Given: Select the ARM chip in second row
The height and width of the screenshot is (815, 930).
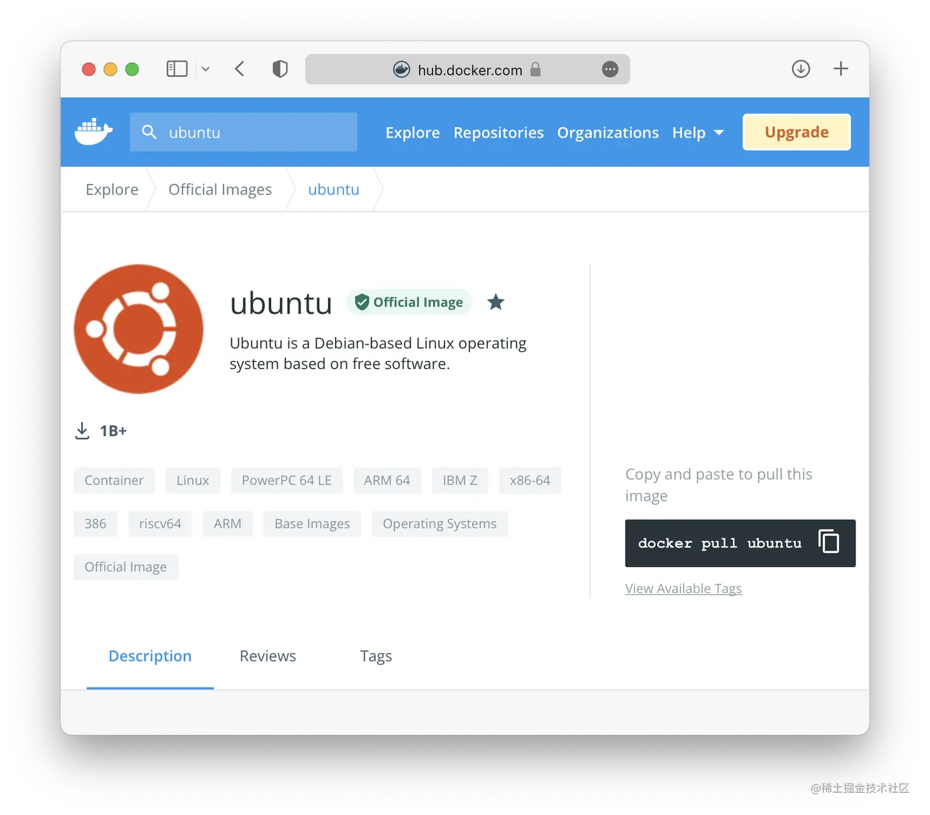Looking at the screenshot, I should point(228,523).
